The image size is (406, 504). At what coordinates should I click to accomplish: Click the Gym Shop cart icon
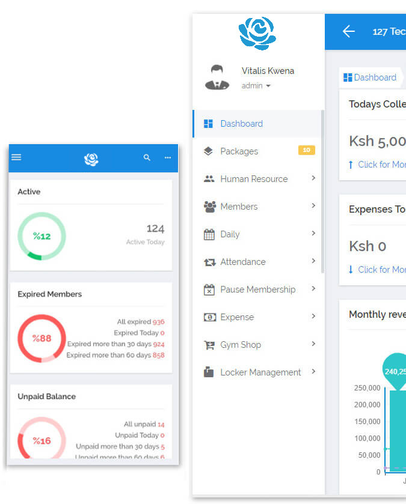click(x=209, y=345)
